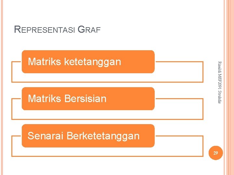This screenshot has width=234, height=175.
Task: Select the "Senarai Berketetanggan" orange box
Action: (x=88, y=136)
